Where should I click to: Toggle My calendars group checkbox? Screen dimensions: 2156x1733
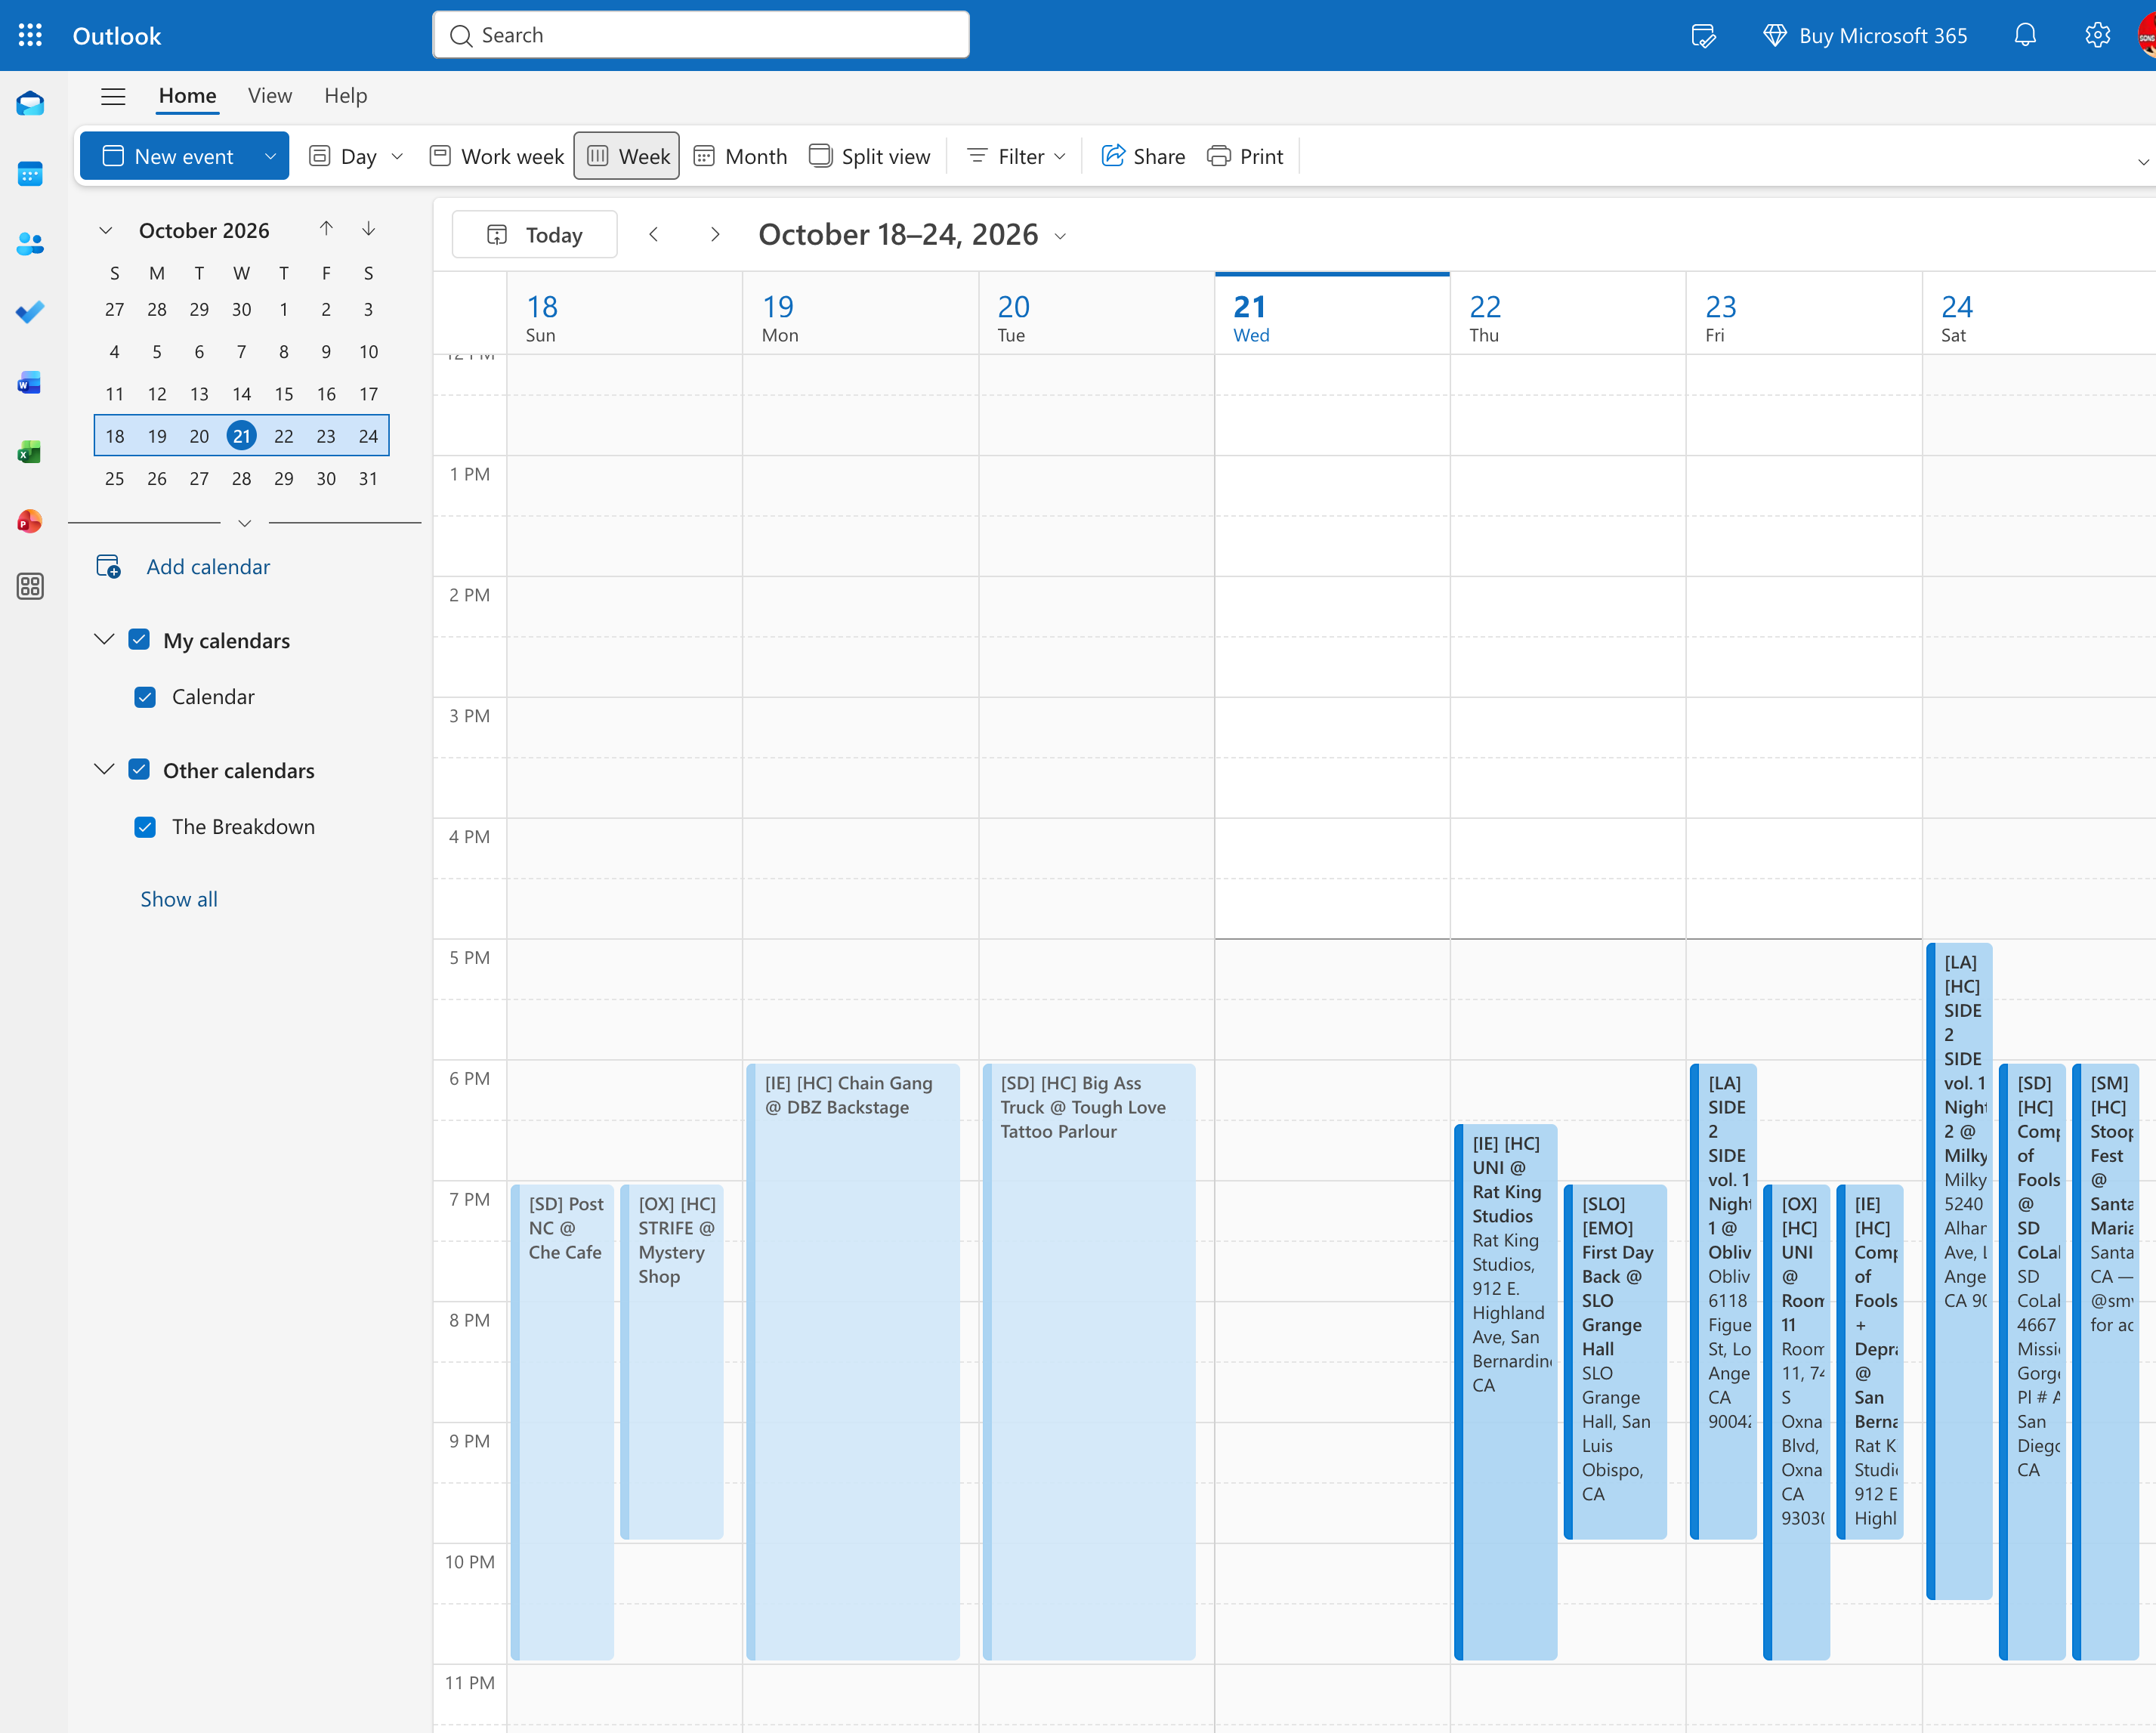pos(139,640)
